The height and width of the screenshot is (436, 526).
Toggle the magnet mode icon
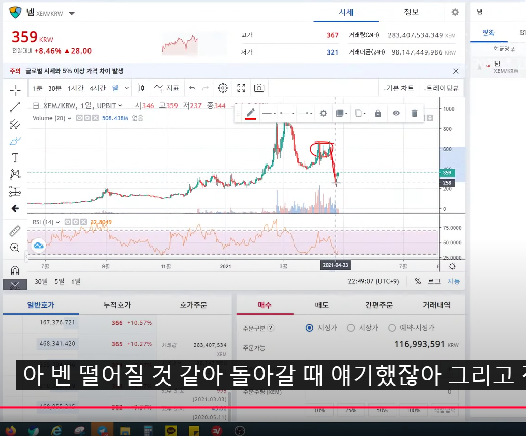pyautogui.click(x=15, y=270)
